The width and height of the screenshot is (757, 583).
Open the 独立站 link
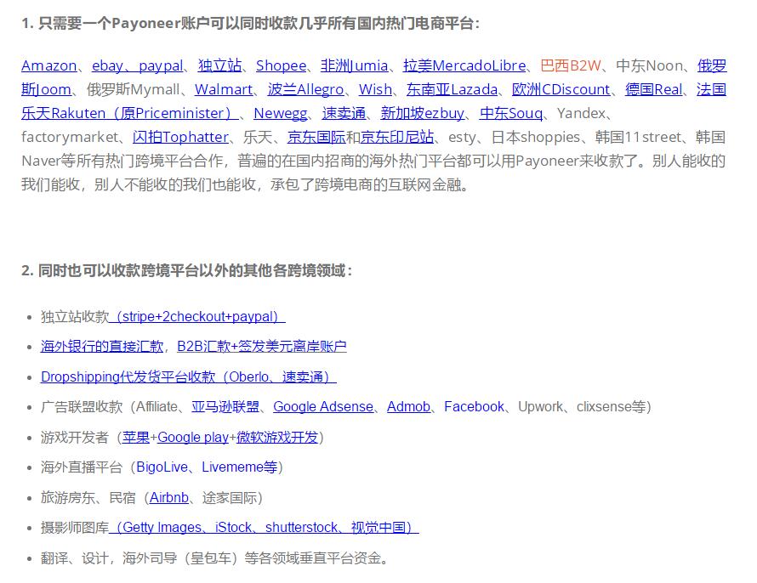point(219,65)
